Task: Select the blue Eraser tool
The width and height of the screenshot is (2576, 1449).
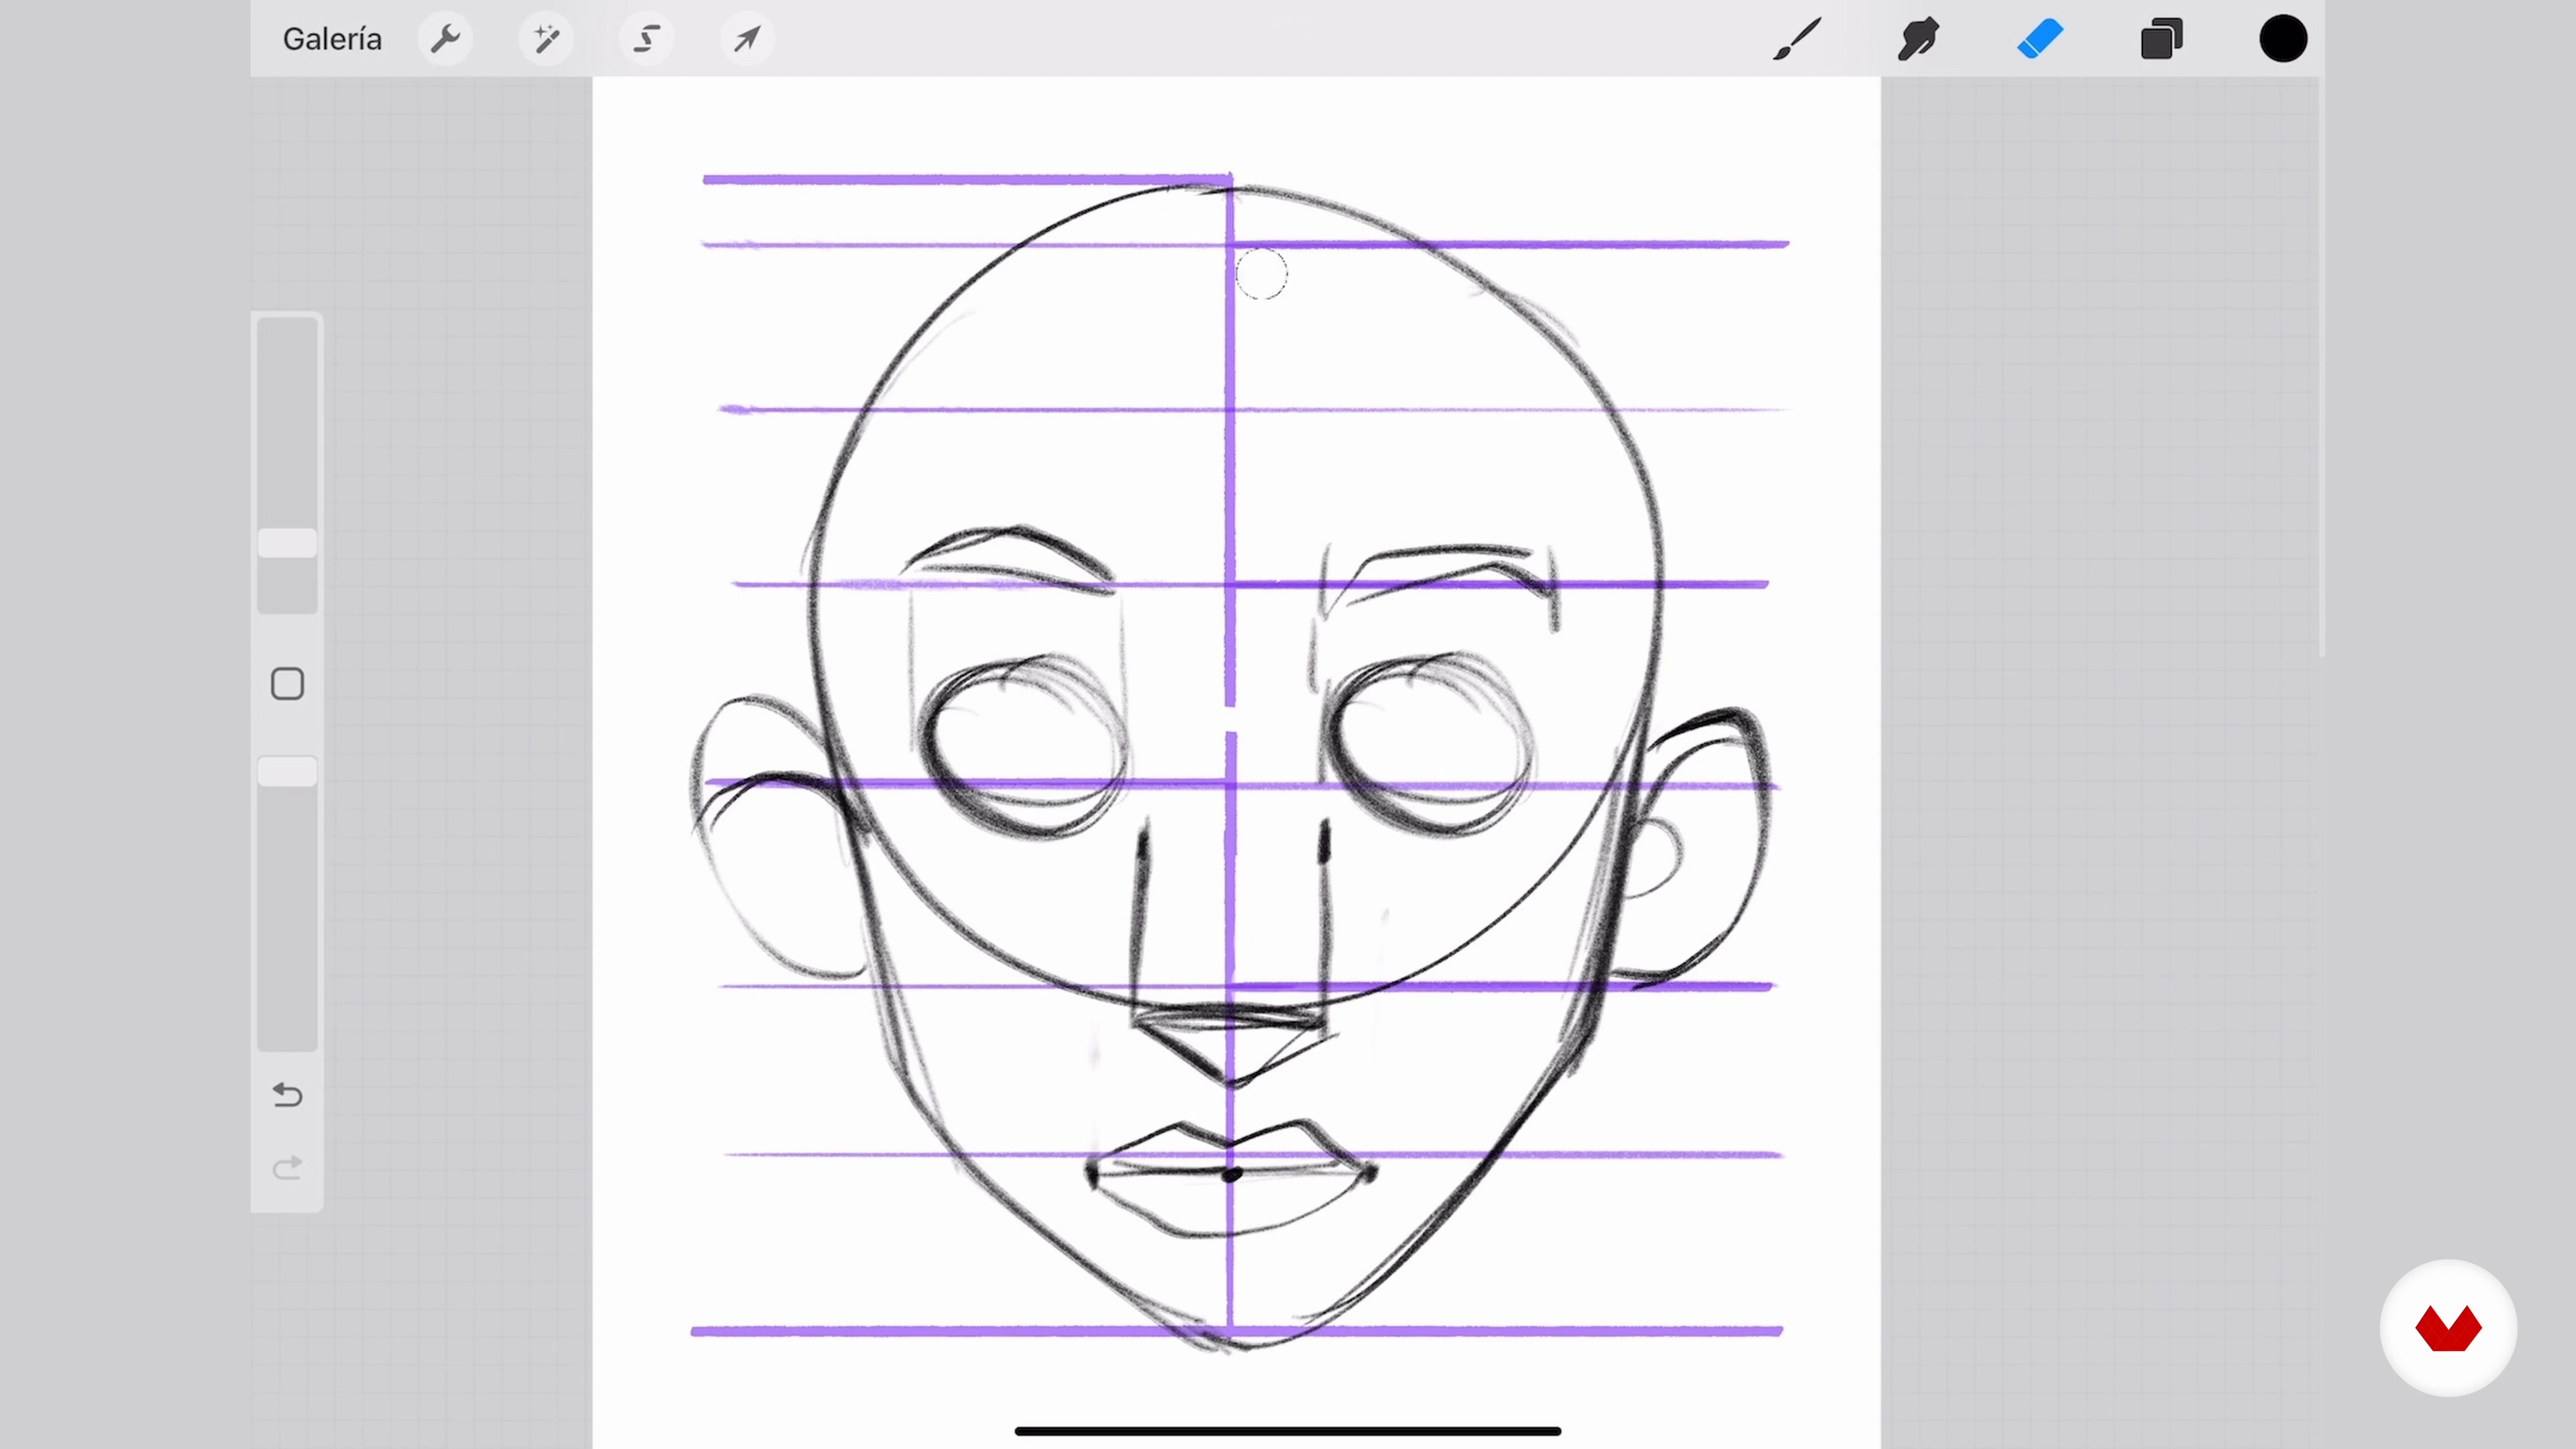Action: (2040, 39)
